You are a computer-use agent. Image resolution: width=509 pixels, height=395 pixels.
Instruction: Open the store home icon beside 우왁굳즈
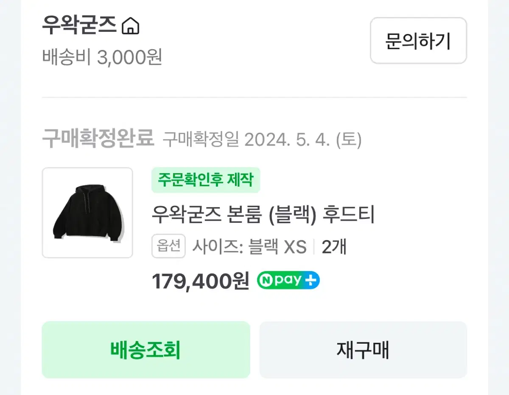pyautogui.click(x=131, y=27)
